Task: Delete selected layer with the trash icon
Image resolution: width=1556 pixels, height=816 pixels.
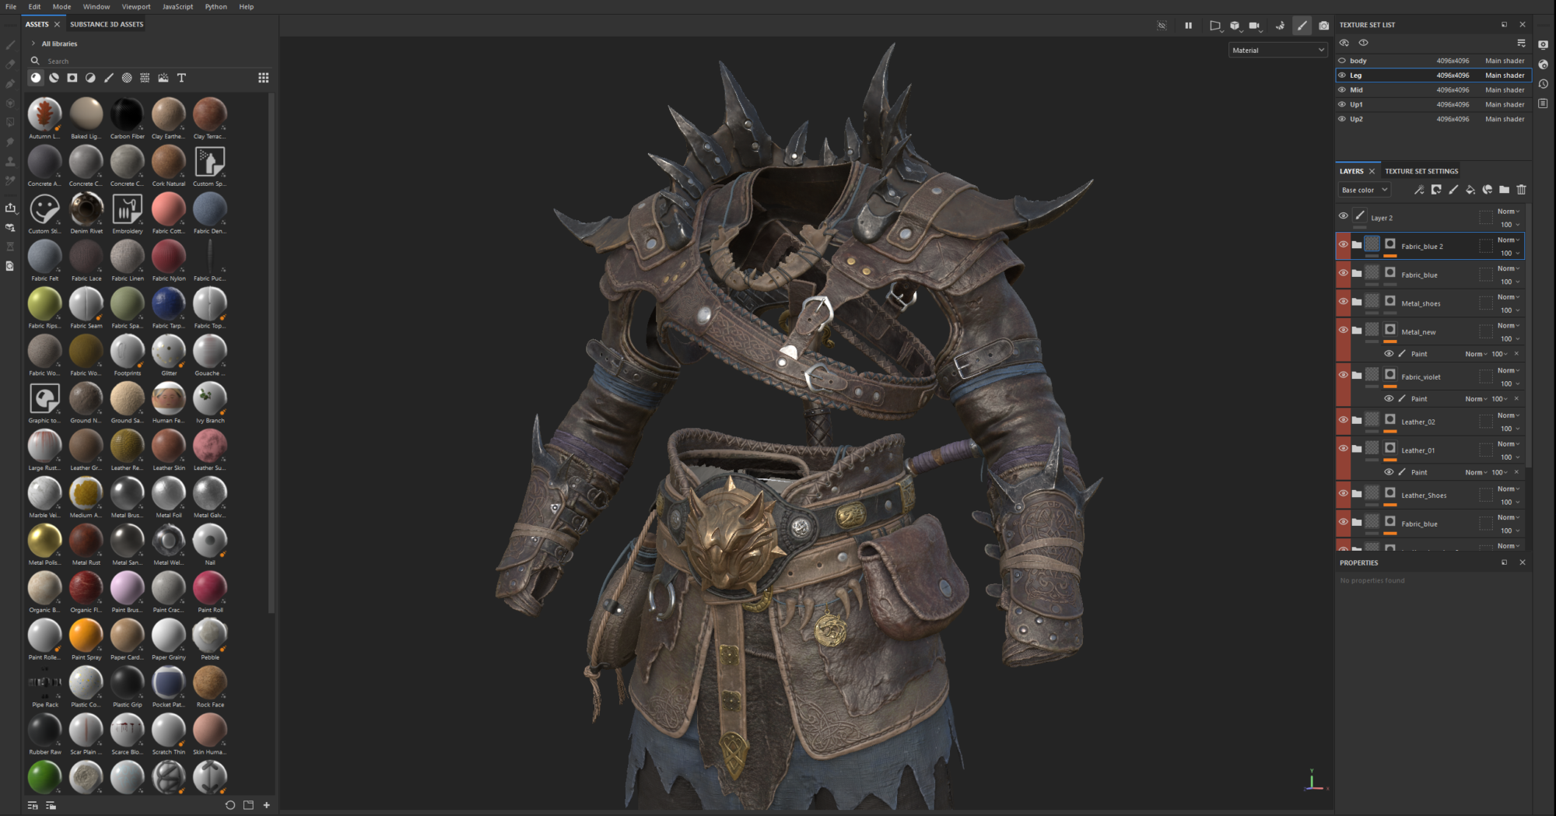Action: pos(1521,190)
